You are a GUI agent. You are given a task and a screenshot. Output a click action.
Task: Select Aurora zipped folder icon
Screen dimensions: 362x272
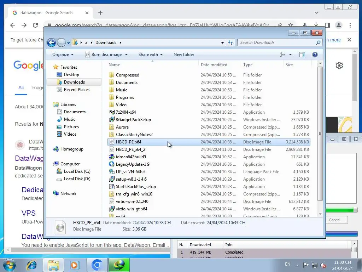pos(111,127)
